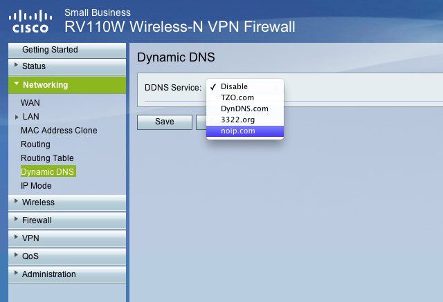Screen dimensions: 443x302
Task: Click the Save button
Action: click(165, 122)
